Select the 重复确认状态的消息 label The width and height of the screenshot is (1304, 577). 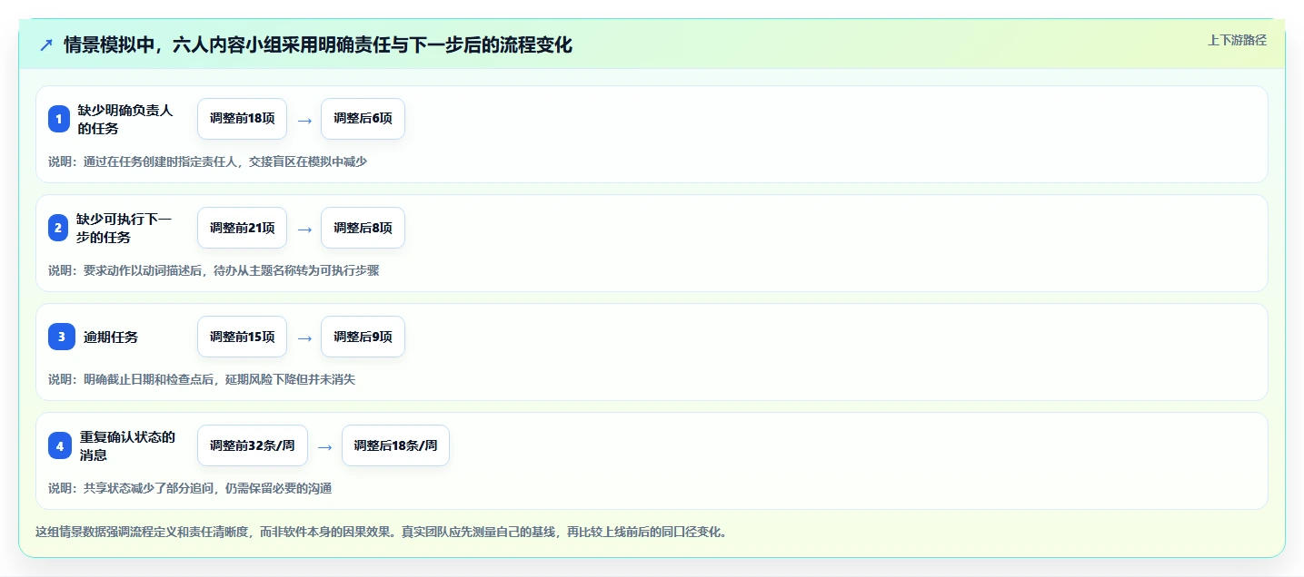(x=127, y=445)
